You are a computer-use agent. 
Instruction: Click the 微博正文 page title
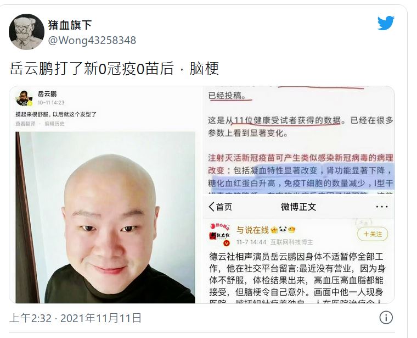298,207
